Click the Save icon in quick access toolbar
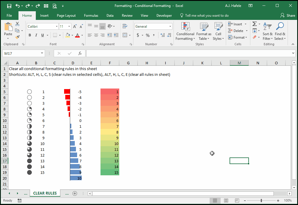Image resolution: width=298 pixels, height=205 pixels. click(9, 6)
